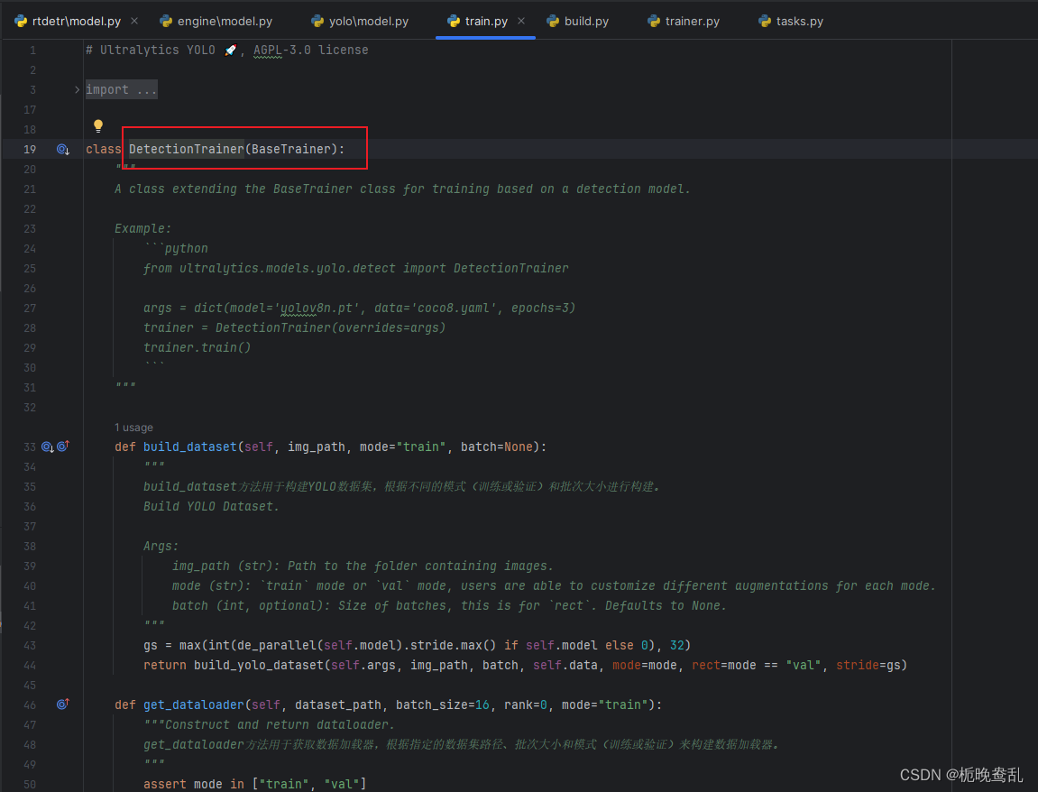
Task: Close the train.py tab
Action: (x=521, y=21)
